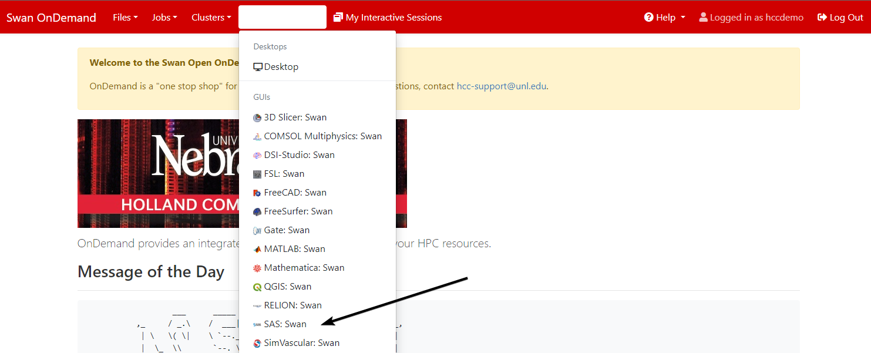The width and height of the screenshot is (871, 353).
Task: Click the FreeCAD app icon
Action: 257,193
